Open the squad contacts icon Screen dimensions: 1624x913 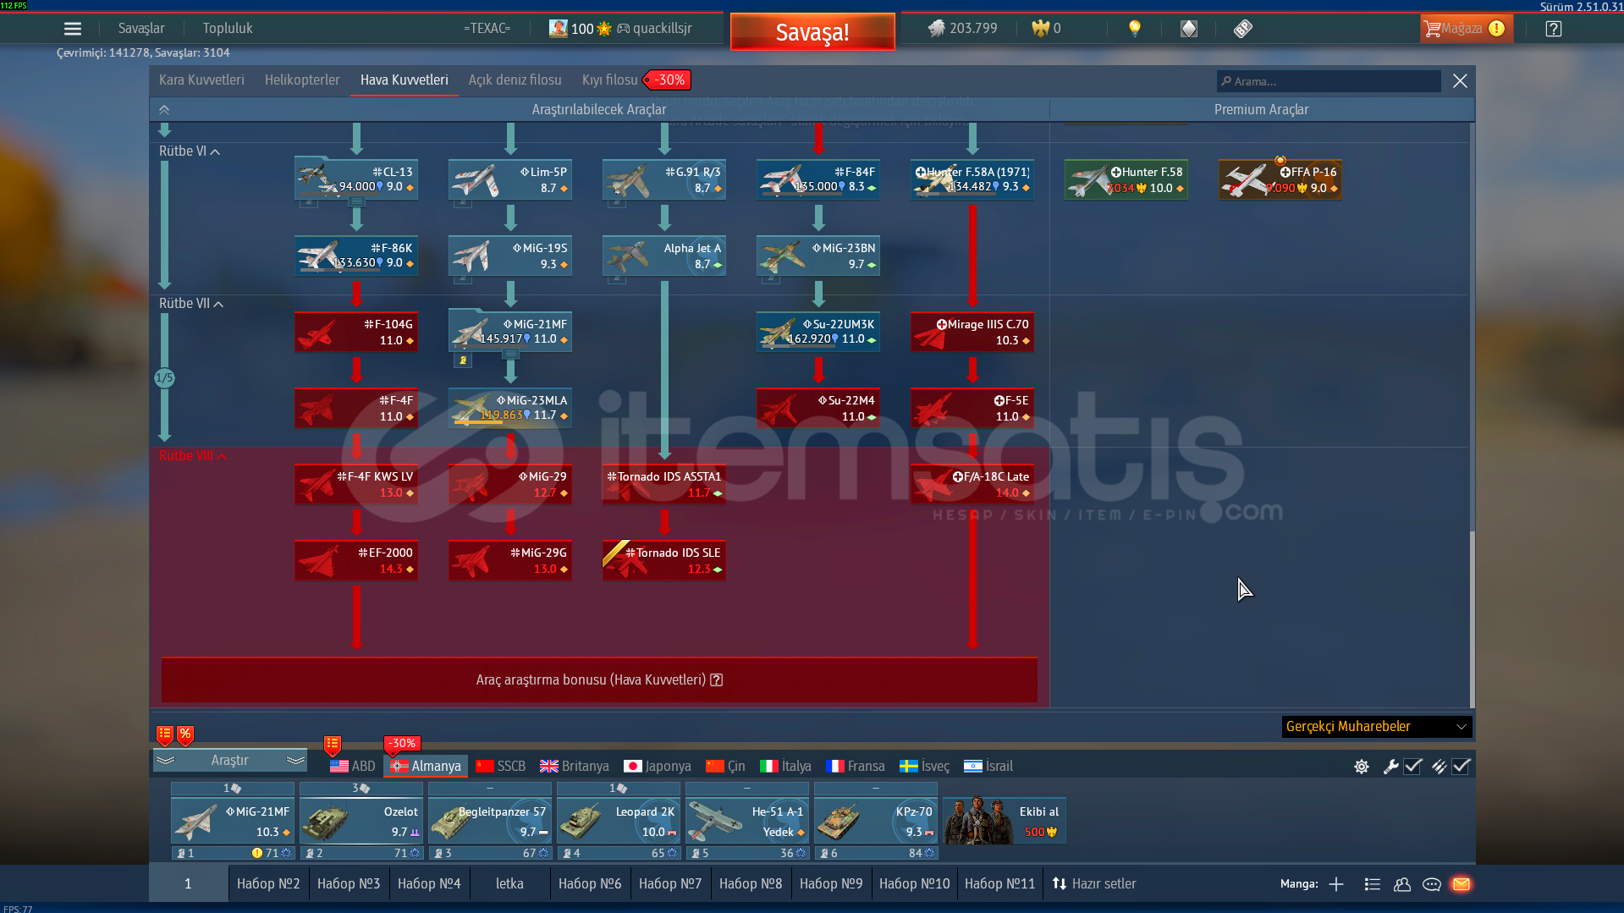(x=1402, y=884)
